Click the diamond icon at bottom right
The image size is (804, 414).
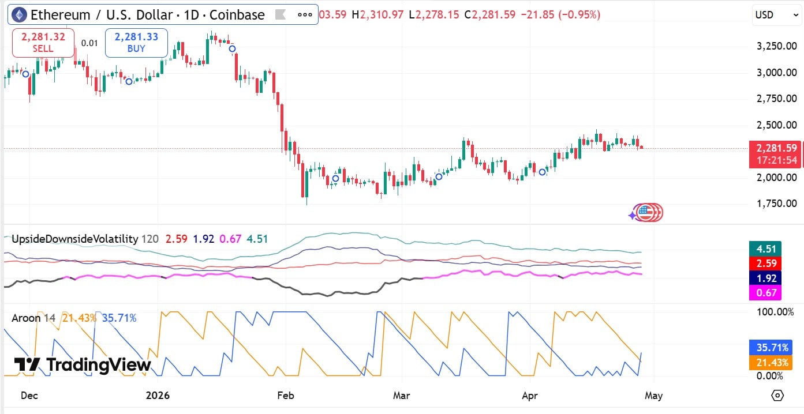point(779,396)
